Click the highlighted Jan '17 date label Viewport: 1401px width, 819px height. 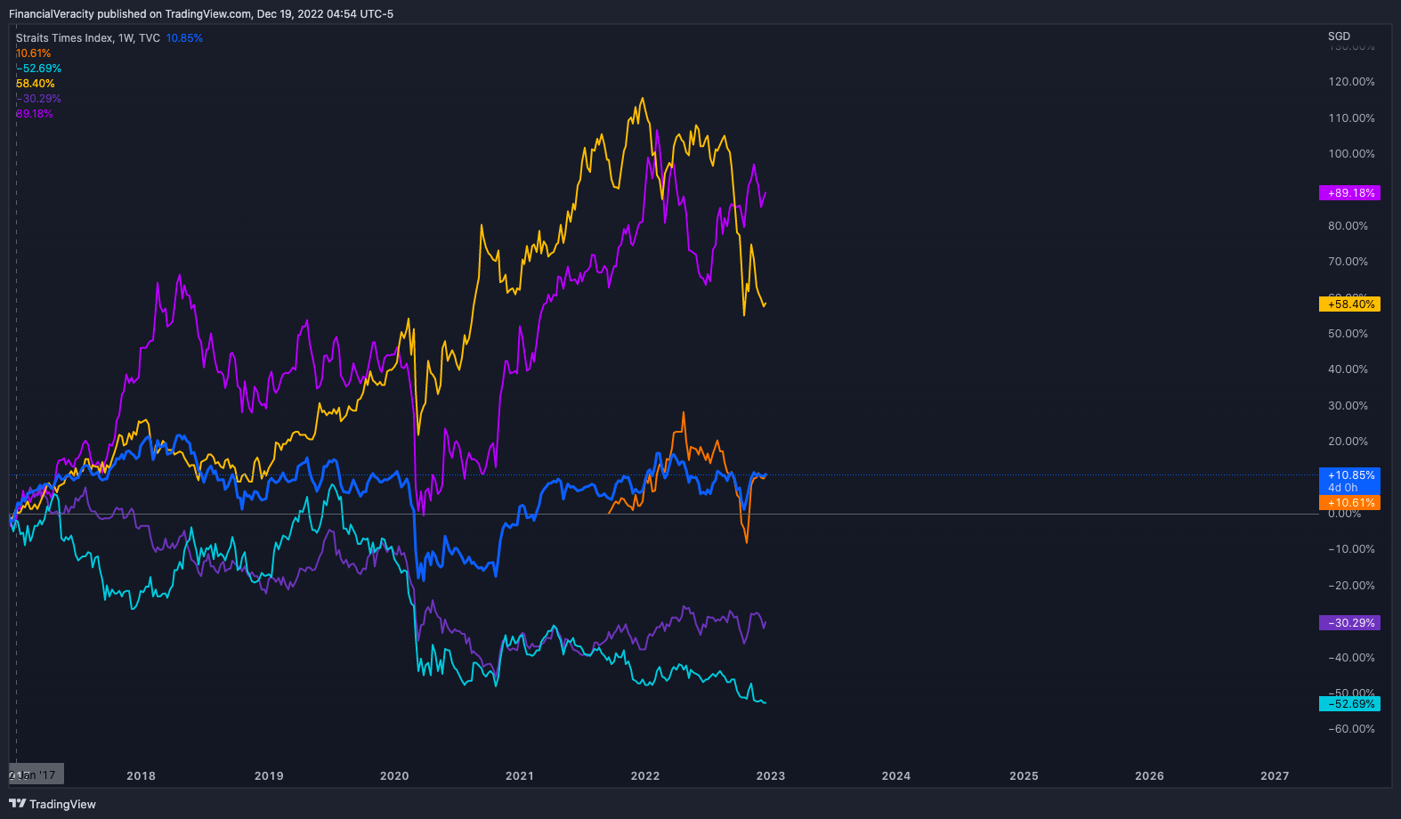pyautogui.click(x=36, y=774)
